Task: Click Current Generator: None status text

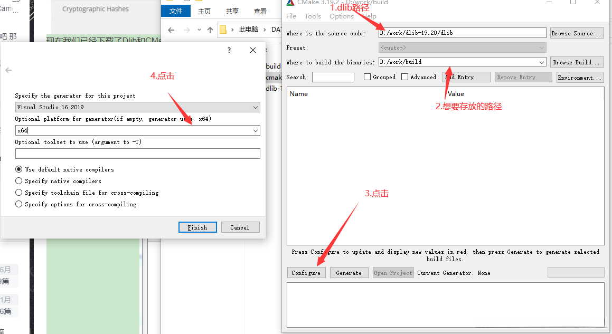Action: pos(454,273)
